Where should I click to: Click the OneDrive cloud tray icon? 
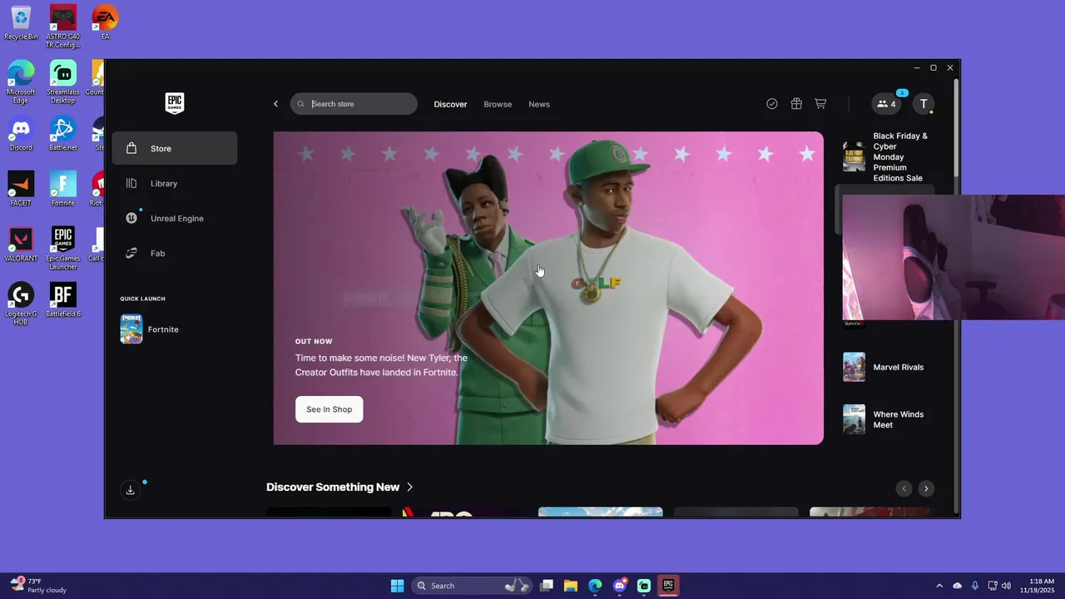(x=957, y=586)
